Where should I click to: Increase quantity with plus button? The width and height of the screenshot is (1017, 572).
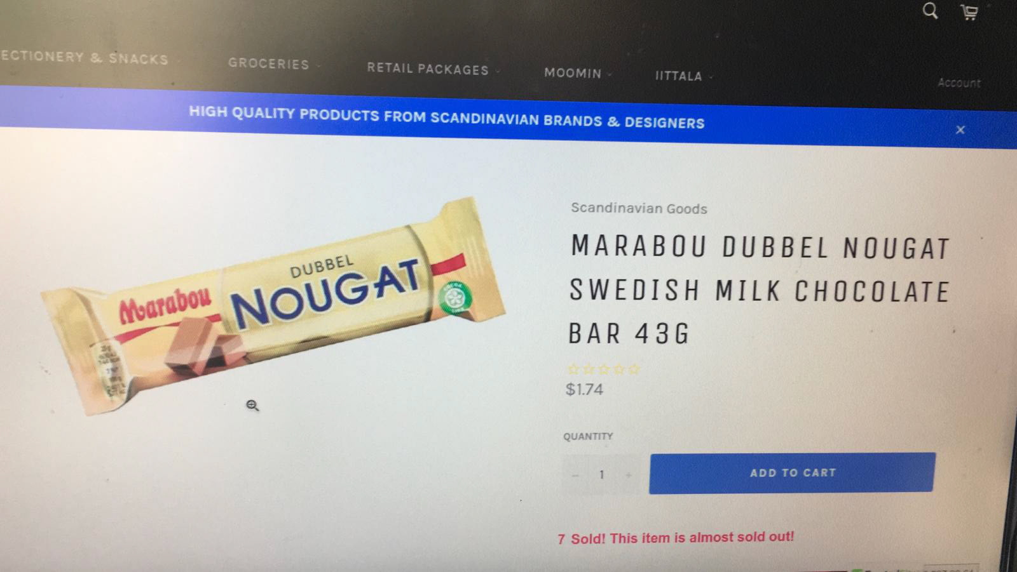pyautogui.click(x=628, y=475)
